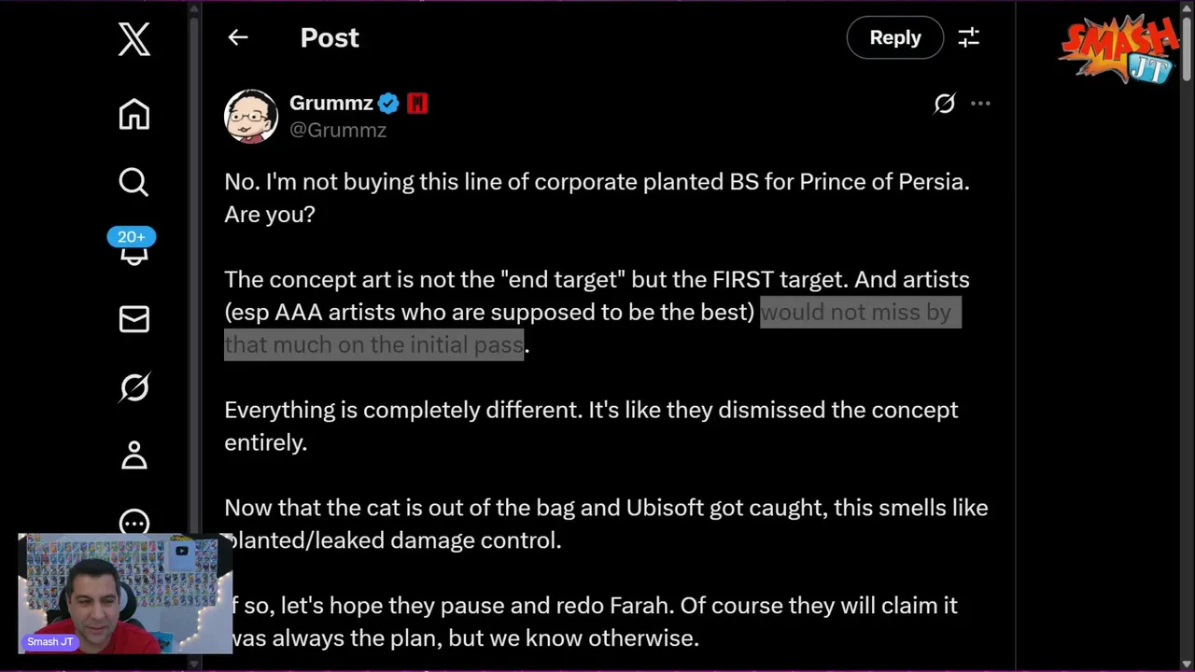Open Notifications with the 20+ badge

click(x=133, y=248)
